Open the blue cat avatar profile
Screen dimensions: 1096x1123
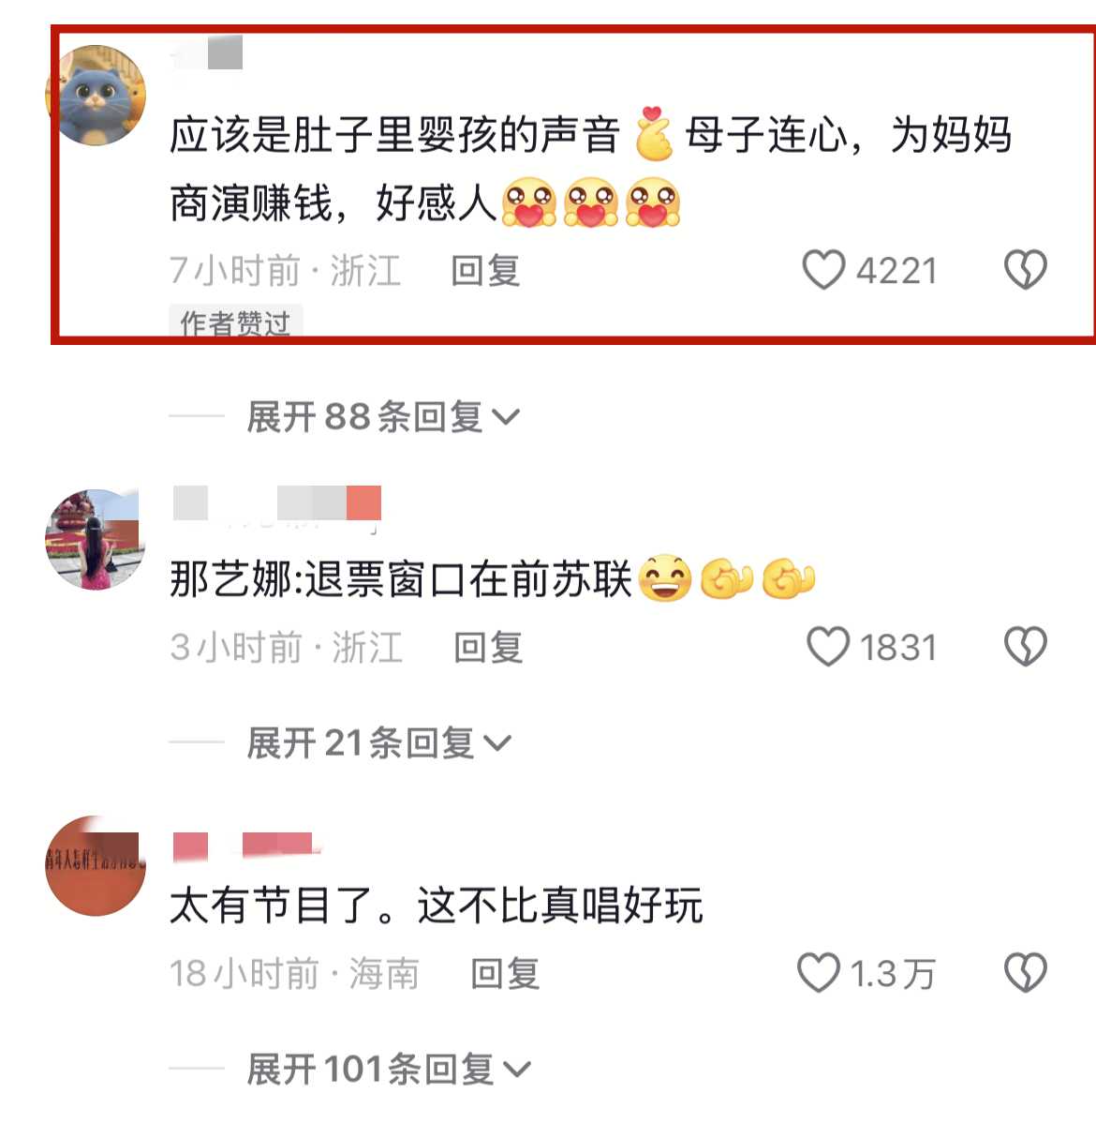click(96, 96)
